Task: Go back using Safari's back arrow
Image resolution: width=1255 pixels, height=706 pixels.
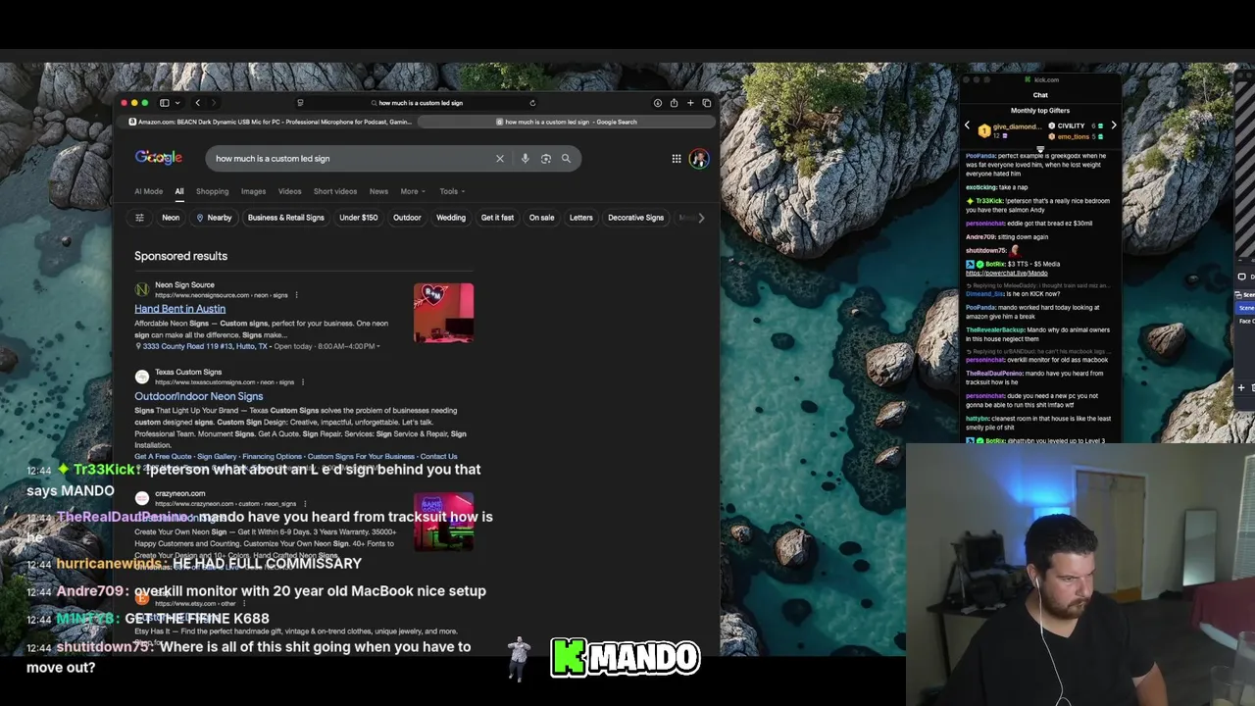Action: 197,103
